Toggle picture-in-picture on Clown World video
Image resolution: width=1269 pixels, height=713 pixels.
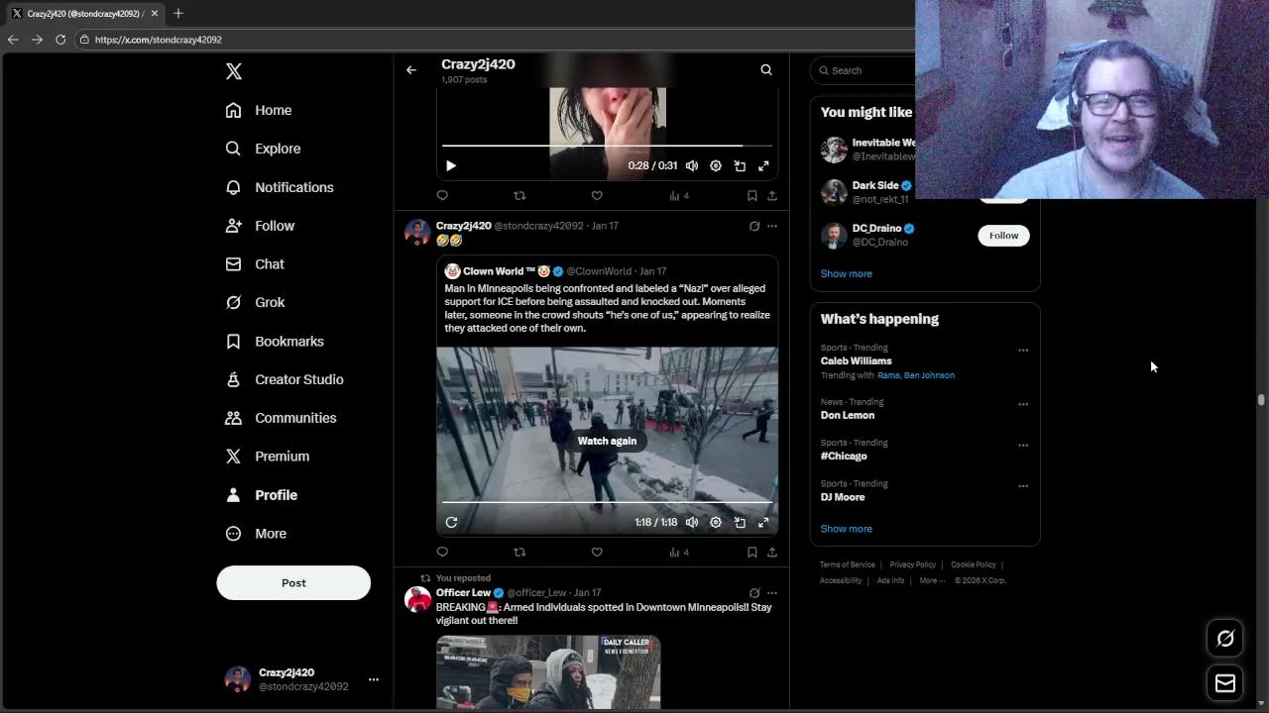pos(740,523)
